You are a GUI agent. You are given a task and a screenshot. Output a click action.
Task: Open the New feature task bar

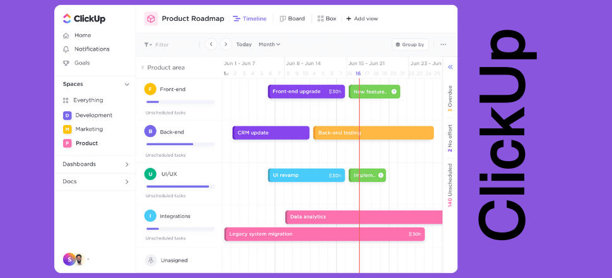tap(374, 92)
